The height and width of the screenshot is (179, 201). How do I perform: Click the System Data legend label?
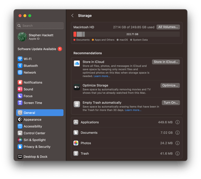[140, 40]
